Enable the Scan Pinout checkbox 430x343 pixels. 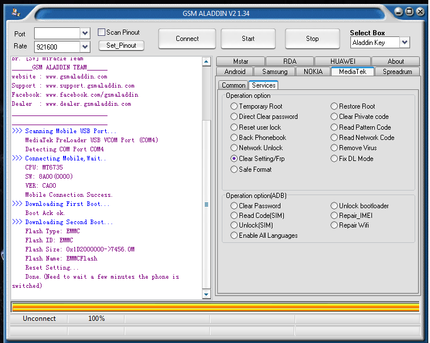click(101, 32)
